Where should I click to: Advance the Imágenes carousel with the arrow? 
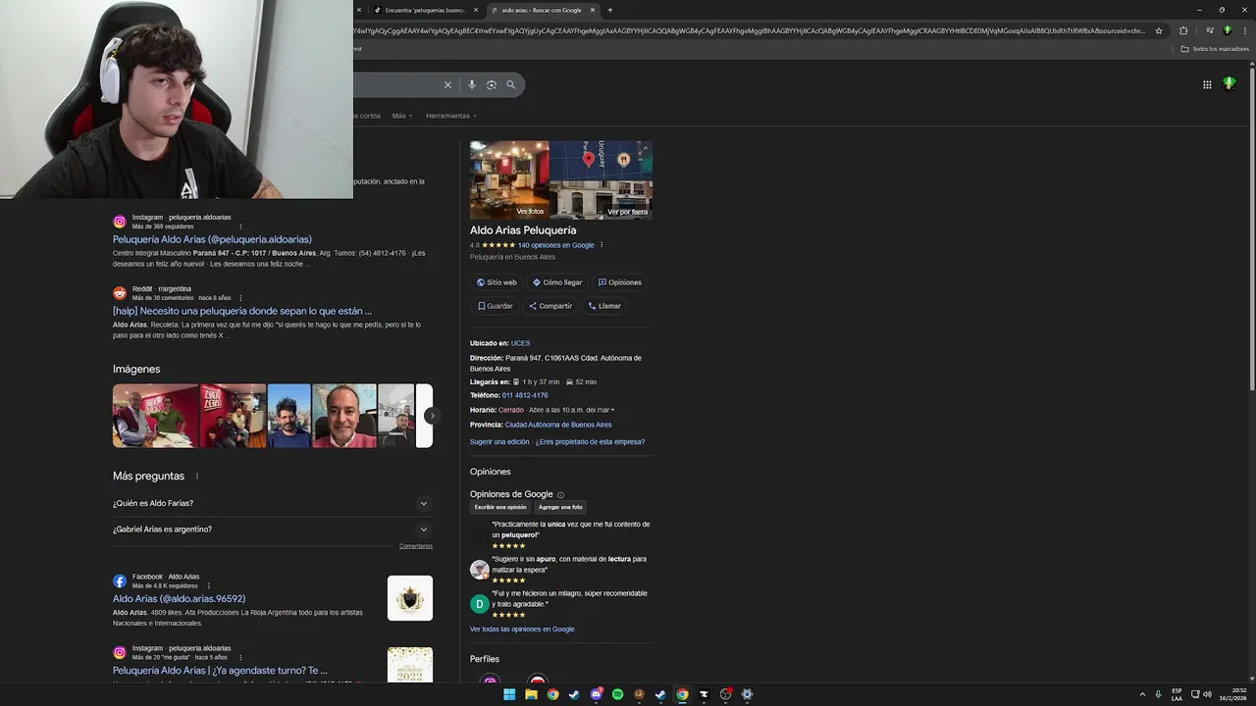tap(432, 416)
